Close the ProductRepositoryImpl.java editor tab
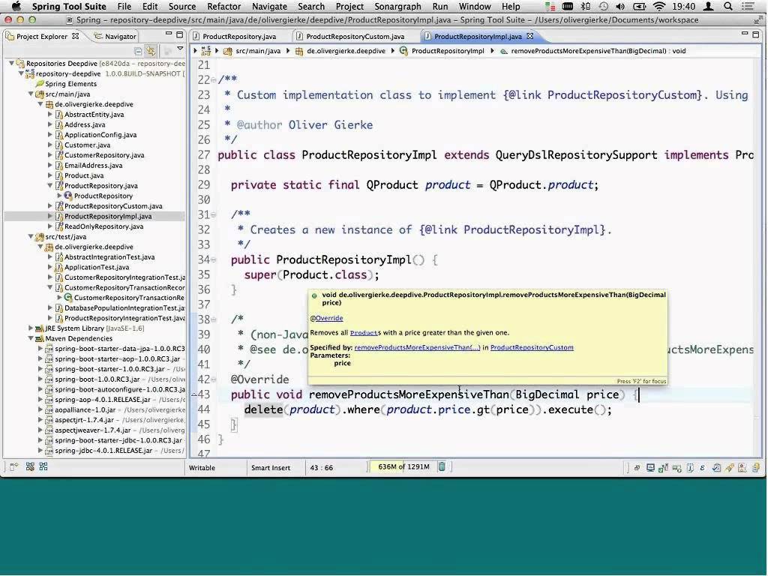Screen dimensions: 768x576 point(530,36)
